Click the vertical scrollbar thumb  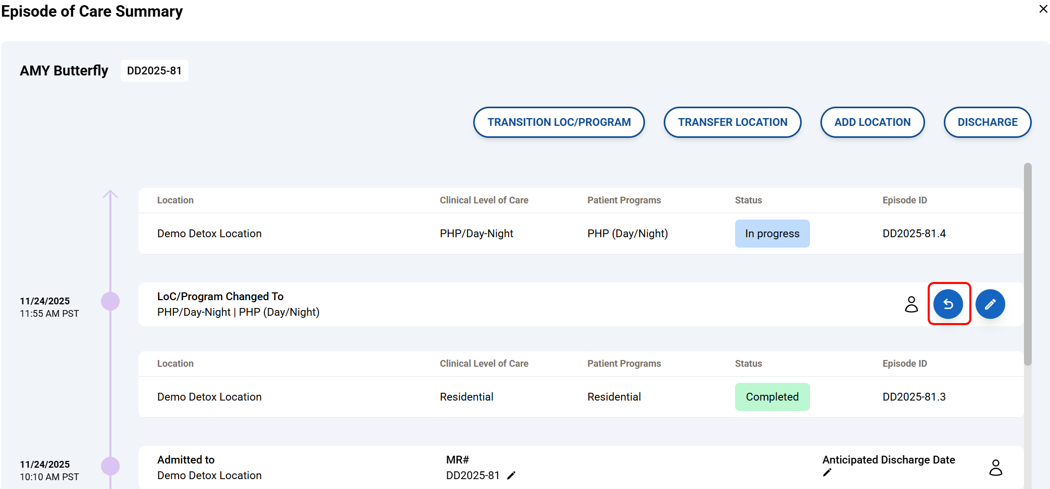(x=1027, y=264)
